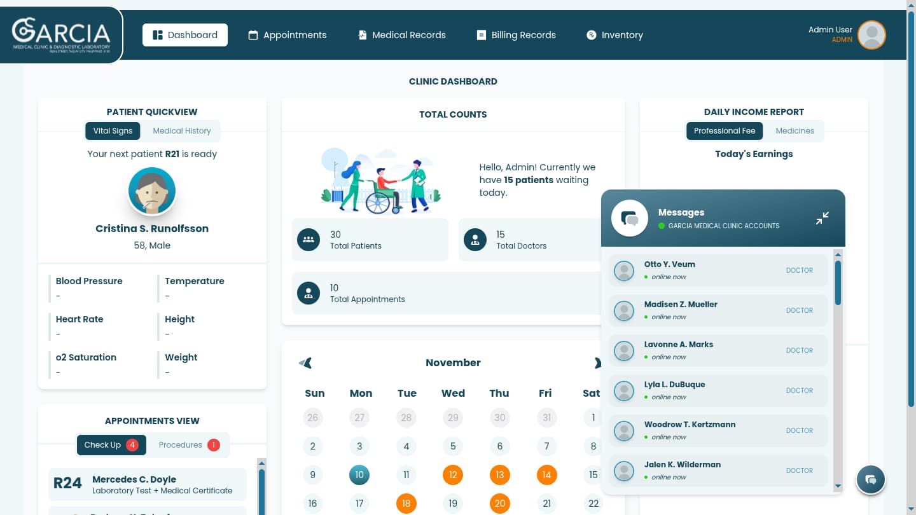Open the Appointments menu
The height and width of the screenshot is (515, 916).
click(287, 35)
